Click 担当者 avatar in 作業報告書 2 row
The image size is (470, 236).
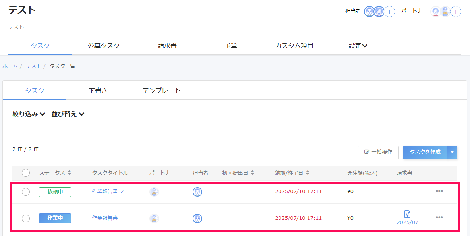[197, 192]
